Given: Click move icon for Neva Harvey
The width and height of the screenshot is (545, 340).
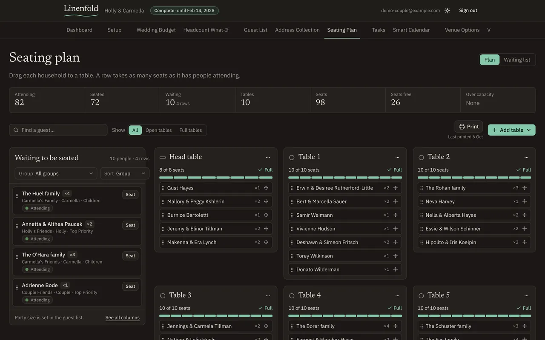Looking at the screenshot, I should (525, 201).
